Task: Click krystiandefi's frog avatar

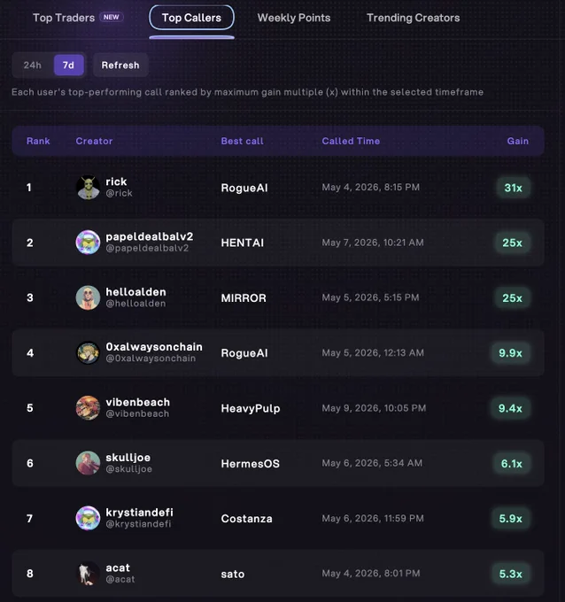Action: point(88,518)
